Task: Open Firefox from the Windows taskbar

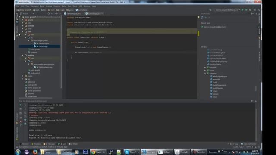Action: point(35,152)
